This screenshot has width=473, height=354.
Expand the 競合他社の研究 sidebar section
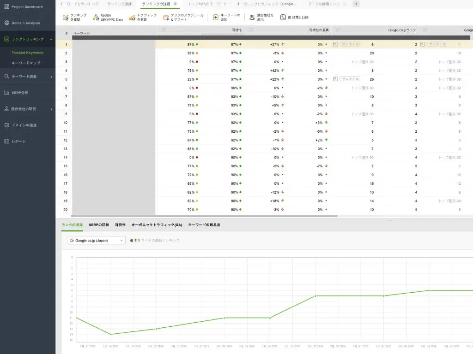(51, 109)
